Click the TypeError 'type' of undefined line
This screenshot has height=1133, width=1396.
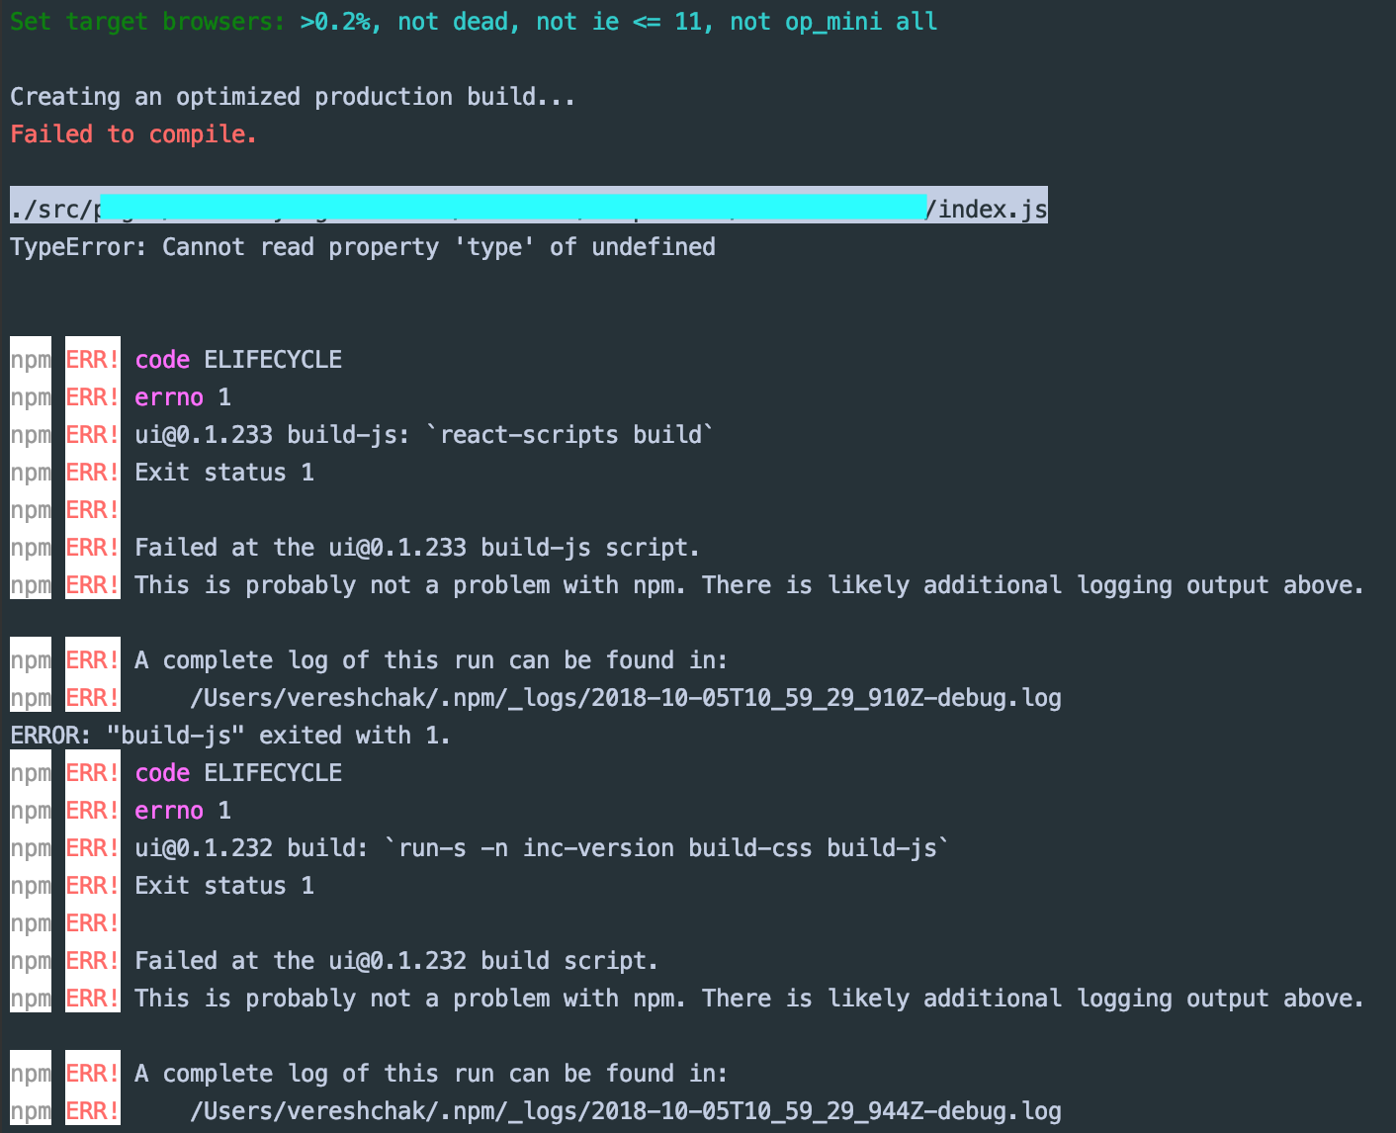[363, 247]
